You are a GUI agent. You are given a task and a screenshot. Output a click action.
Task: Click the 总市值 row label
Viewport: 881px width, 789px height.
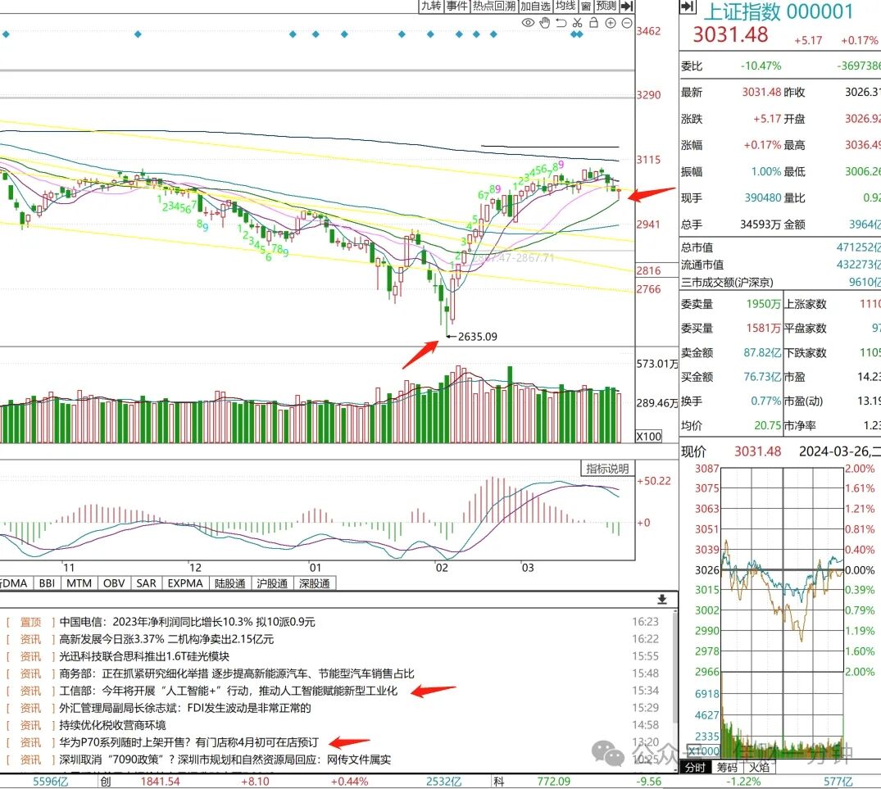(697, 247)
